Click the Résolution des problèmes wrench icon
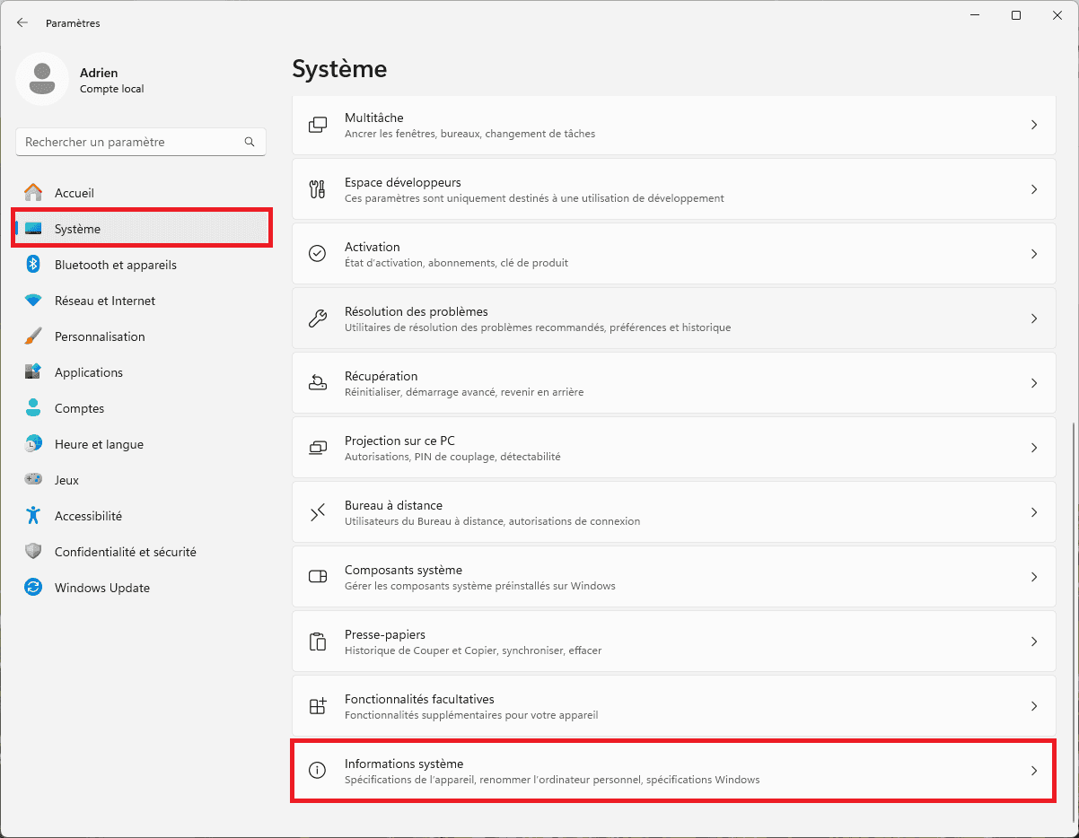This screenshot has height=838, width=1079. (317, 319)
